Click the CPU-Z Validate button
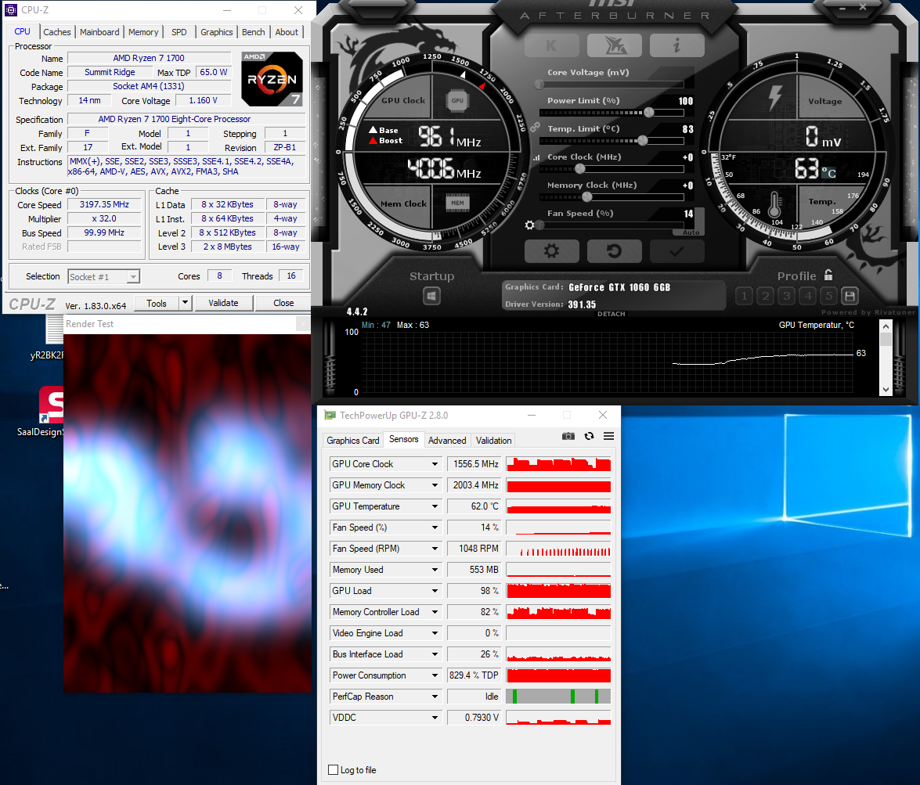 [x=224, y=303]
